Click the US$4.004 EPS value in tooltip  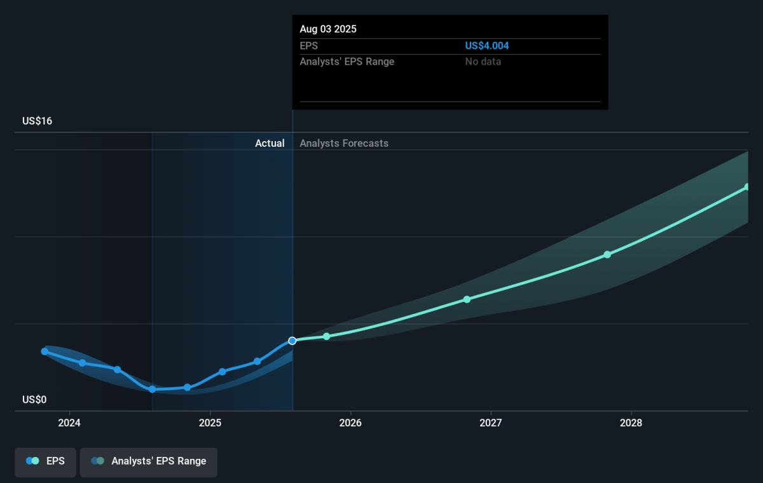(x=487, y=46)
